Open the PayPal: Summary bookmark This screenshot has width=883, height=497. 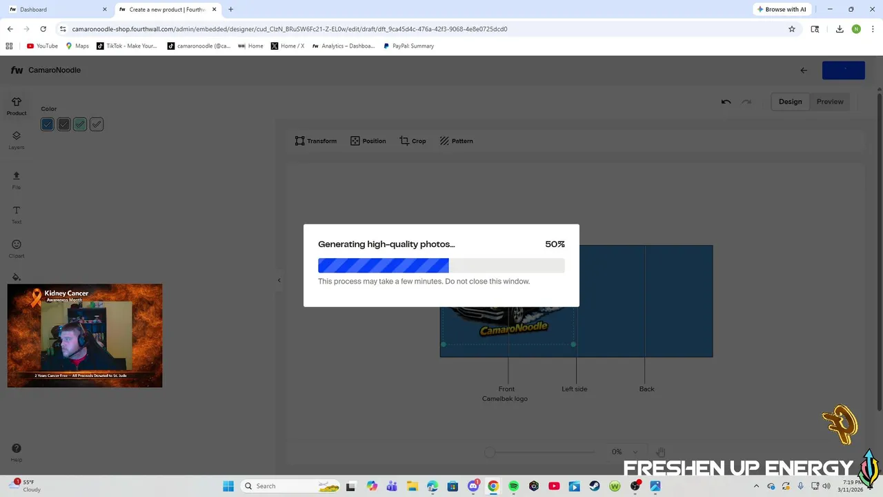[408, 46]
